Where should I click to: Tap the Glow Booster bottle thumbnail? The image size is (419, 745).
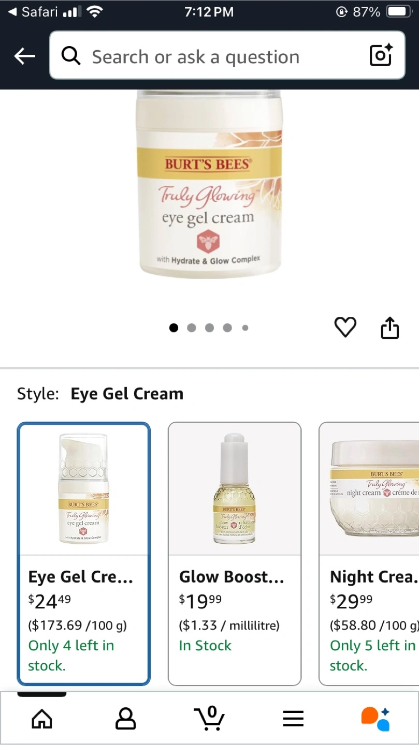click(235, 489)
